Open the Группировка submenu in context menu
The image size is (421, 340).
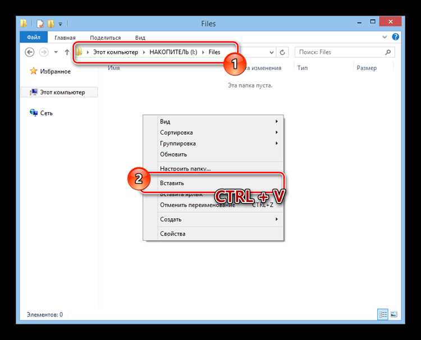[x=213, y=143]
